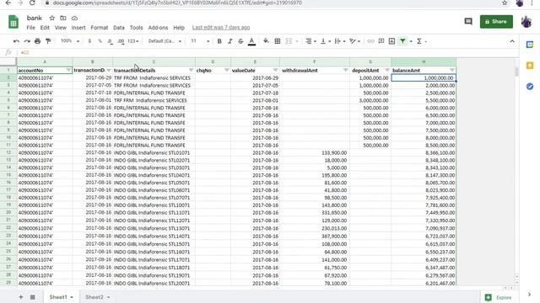Click the Undo icon in toolbar
Viewport: 540px width, 303px height.
(16, 41)
